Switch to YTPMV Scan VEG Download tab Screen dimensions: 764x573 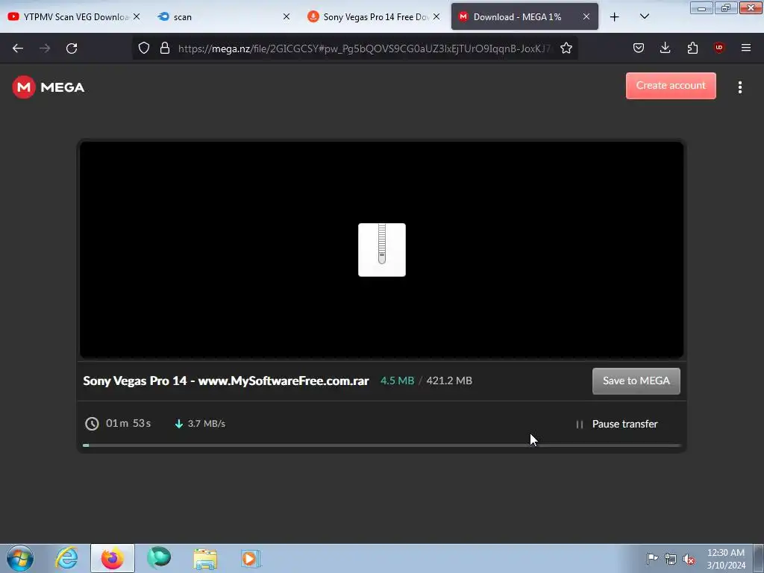coord(73,16)
